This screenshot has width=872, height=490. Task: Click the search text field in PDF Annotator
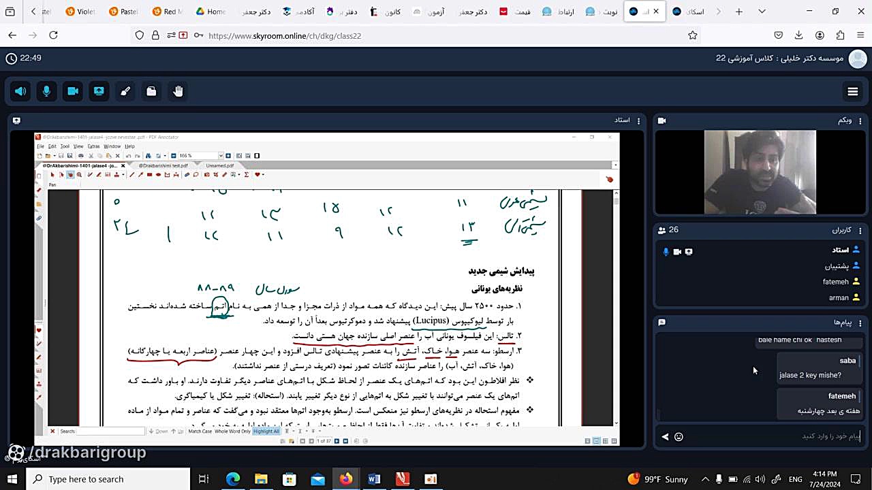(x=110, y=431)
